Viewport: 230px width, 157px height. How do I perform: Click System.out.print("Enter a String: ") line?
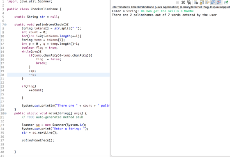tap(55, 129)
